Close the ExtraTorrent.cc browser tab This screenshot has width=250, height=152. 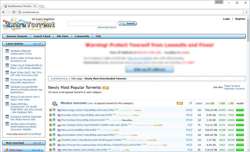coord(35,6)
